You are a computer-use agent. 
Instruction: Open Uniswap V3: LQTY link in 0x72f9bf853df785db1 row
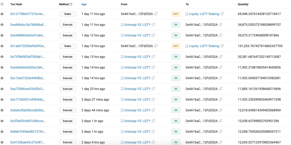tap(137, 57)
